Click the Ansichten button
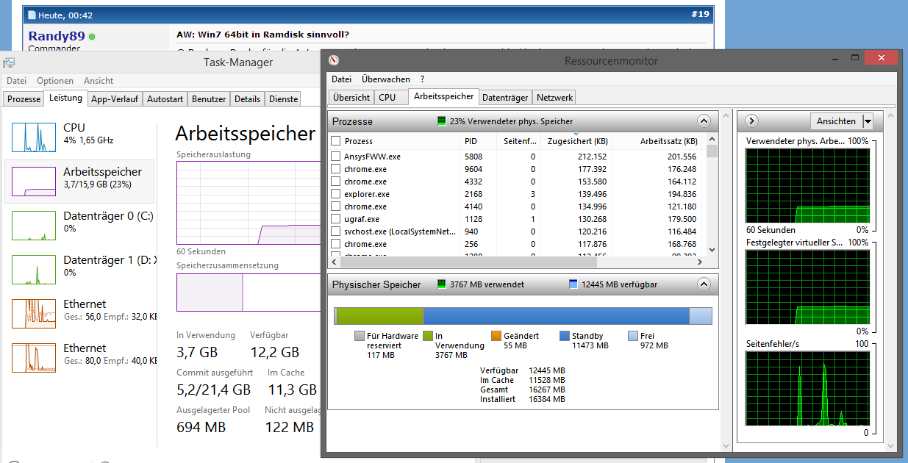The width and height of the screenshot is (908, 463). (836, 121)
